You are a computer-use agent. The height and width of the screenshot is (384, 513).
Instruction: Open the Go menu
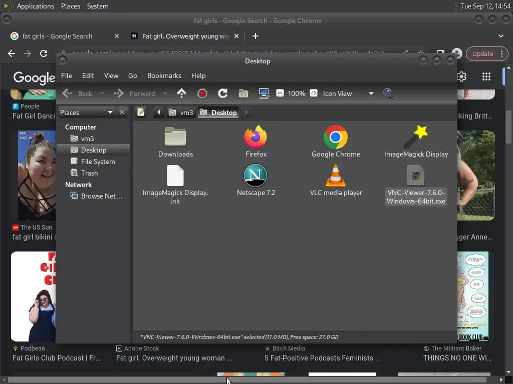pyautogui.click(x=132, y=75)
